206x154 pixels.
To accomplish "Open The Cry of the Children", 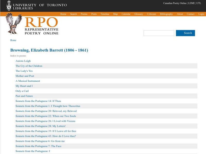I will [29, 66].
